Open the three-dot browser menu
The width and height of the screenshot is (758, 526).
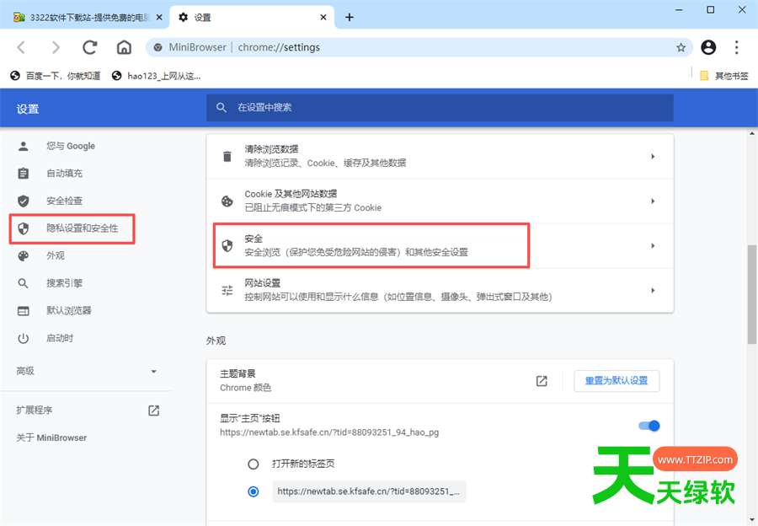pyautogui.click(x=737, y=47)
